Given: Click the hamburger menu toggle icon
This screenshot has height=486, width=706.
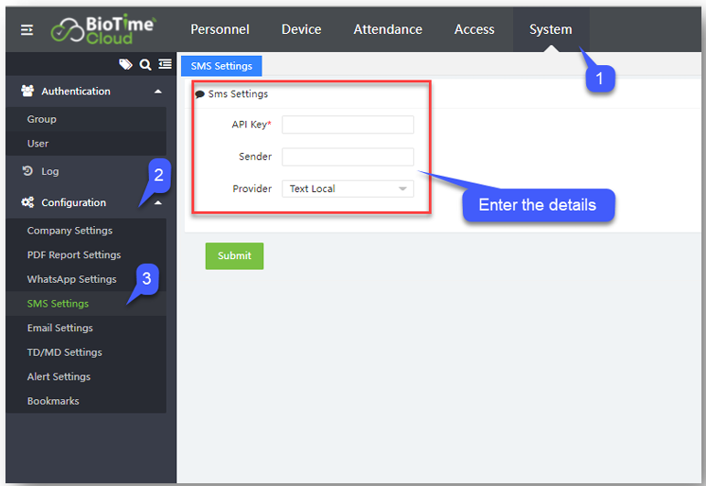Looking at the screenshot, I should [x=27, y=30].
